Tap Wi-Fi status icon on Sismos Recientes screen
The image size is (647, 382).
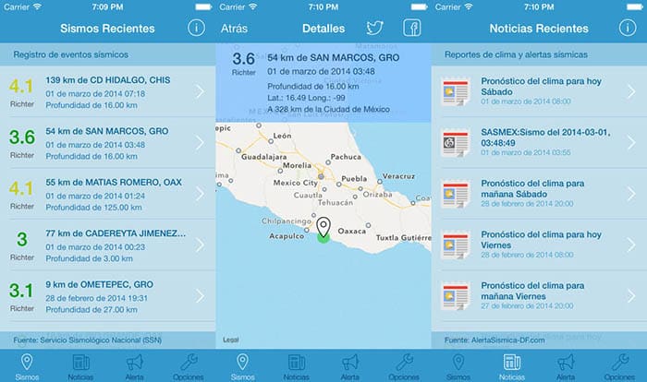37,6
